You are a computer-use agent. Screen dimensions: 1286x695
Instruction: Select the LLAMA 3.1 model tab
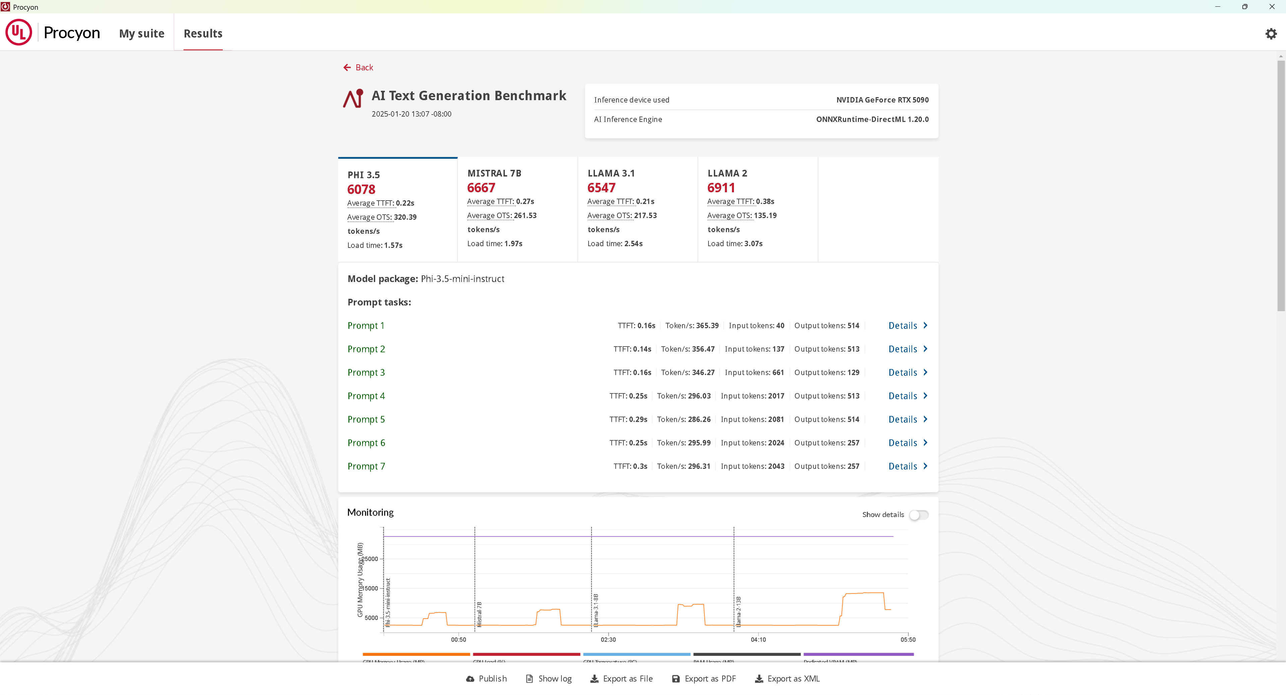[x=637, y=210]
